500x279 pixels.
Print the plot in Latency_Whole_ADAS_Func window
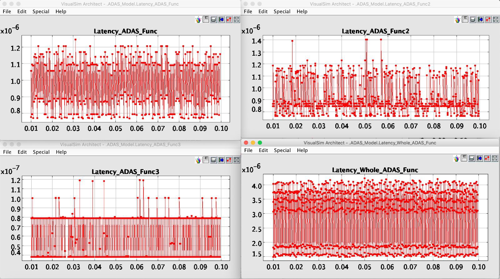(472, 158)
